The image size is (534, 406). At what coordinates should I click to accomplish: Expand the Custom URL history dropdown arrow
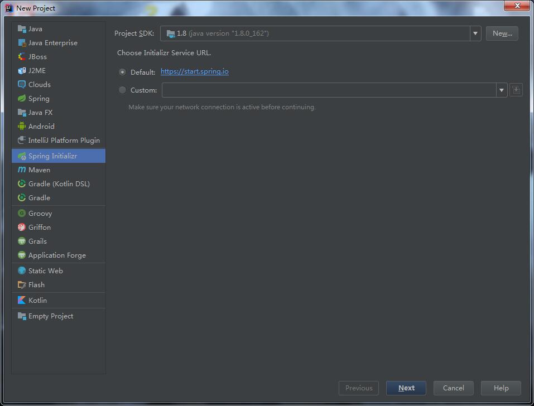tap(501, 90)
